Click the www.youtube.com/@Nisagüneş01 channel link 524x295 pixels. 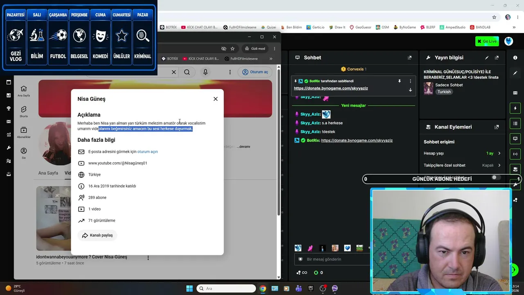pos(118,163)
